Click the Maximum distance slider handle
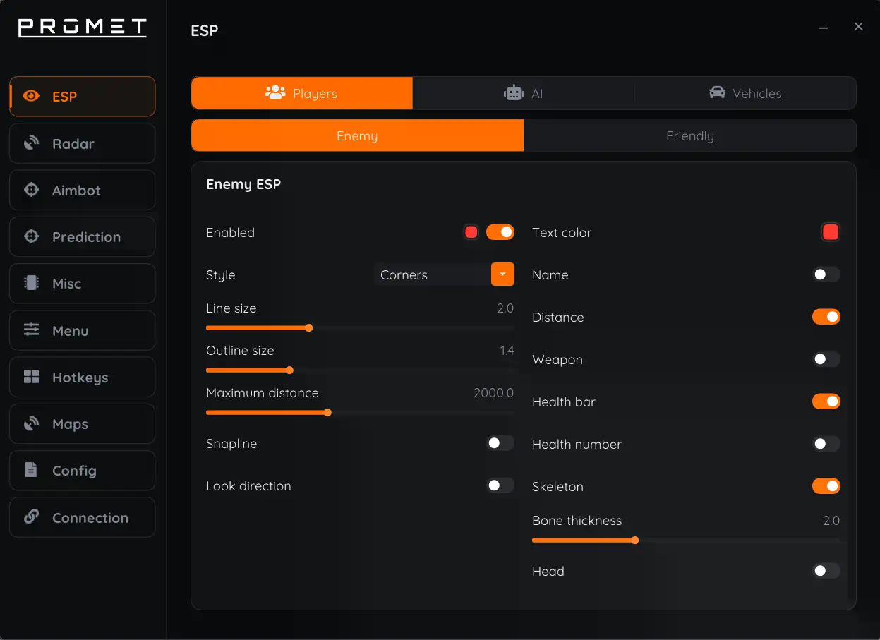 tap(328, 413)
